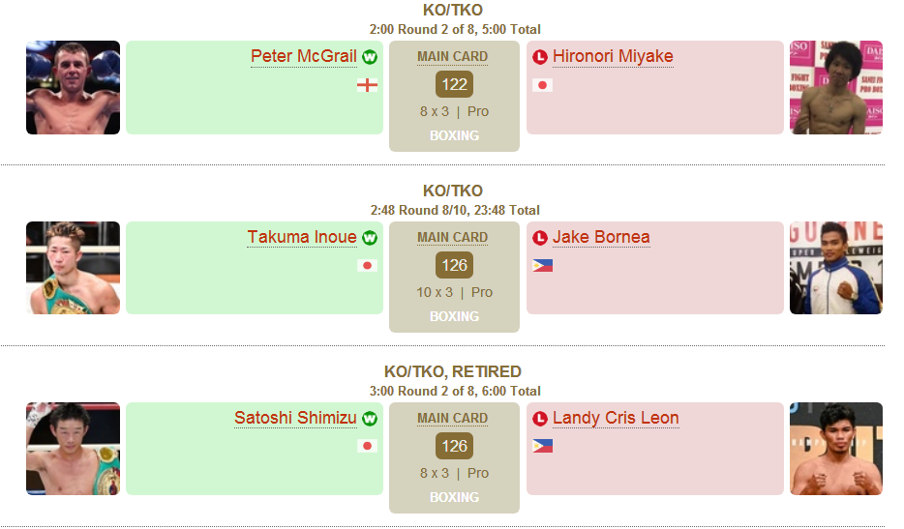Click the Japan flag under Hironori Miyake
904x529 pixels.
click(543, 85)
